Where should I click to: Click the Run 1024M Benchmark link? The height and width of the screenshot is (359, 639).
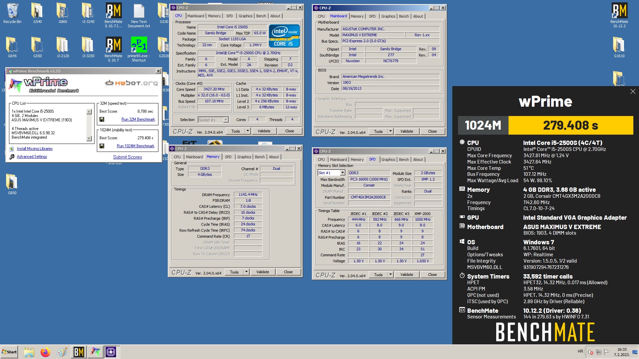pos(135,146)
